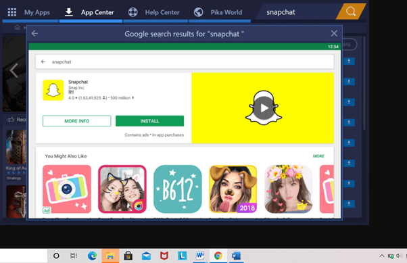The image size is (407, 263).
Task: Click the Strategy tag under King of Avalon
Action: [x=14, y=178]
